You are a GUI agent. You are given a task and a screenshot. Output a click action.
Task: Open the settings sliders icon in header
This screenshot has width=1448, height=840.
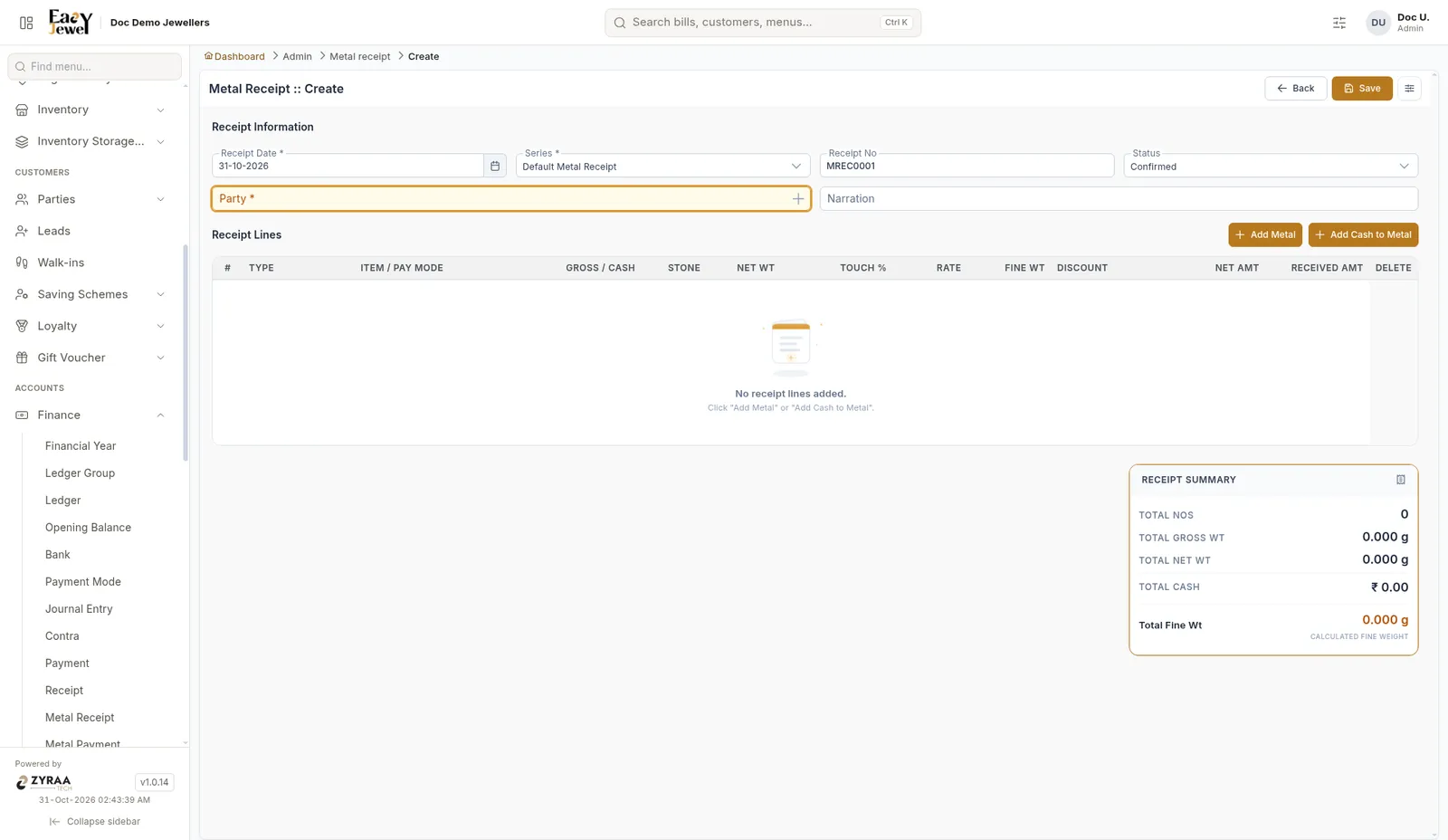tap(1339, 23)
